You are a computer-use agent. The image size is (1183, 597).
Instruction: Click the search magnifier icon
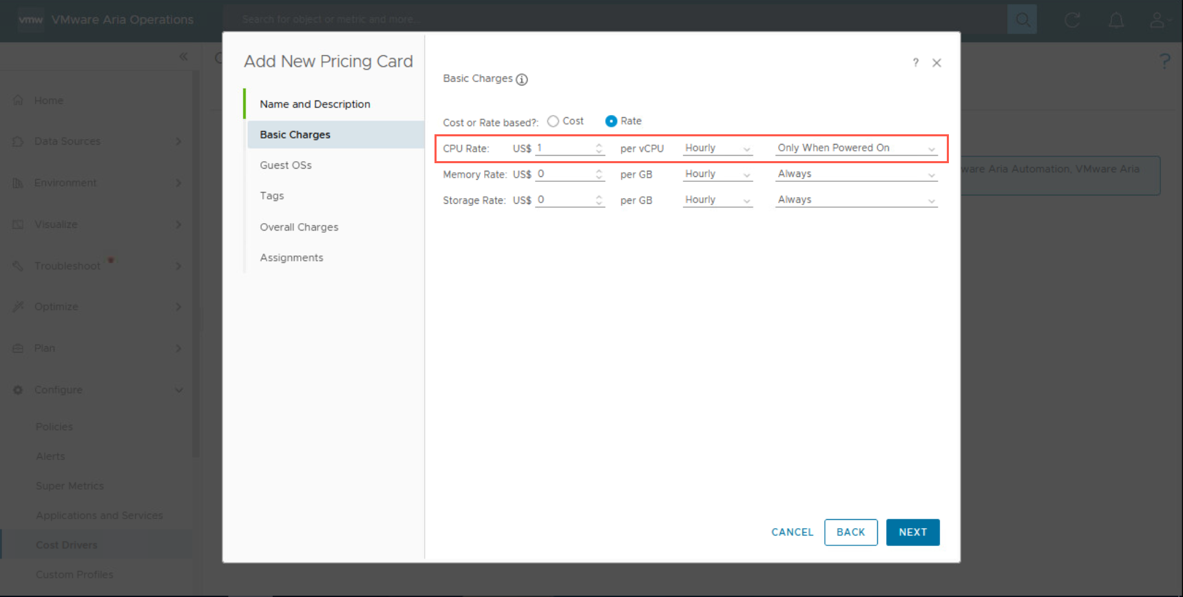(1022, 20)
